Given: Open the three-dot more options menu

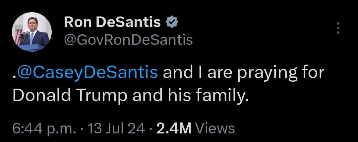Looking at the screenshot, I should click(x=338, y=28).
